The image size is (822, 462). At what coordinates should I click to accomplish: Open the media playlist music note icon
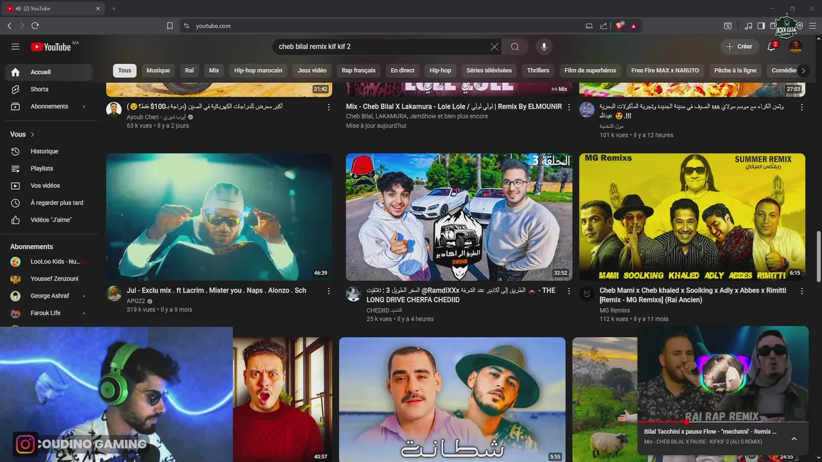748,26
